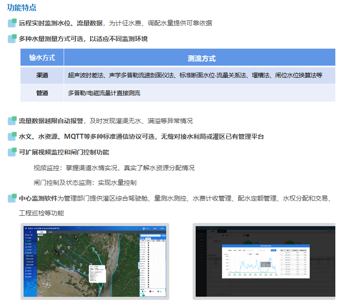Click the blue search button in chart dialog

(274, 250)
